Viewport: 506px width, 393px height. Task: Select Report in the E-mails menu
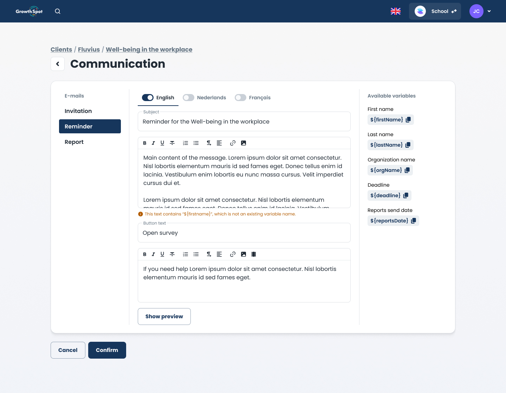pyautogui.click(x=74, y=142)
